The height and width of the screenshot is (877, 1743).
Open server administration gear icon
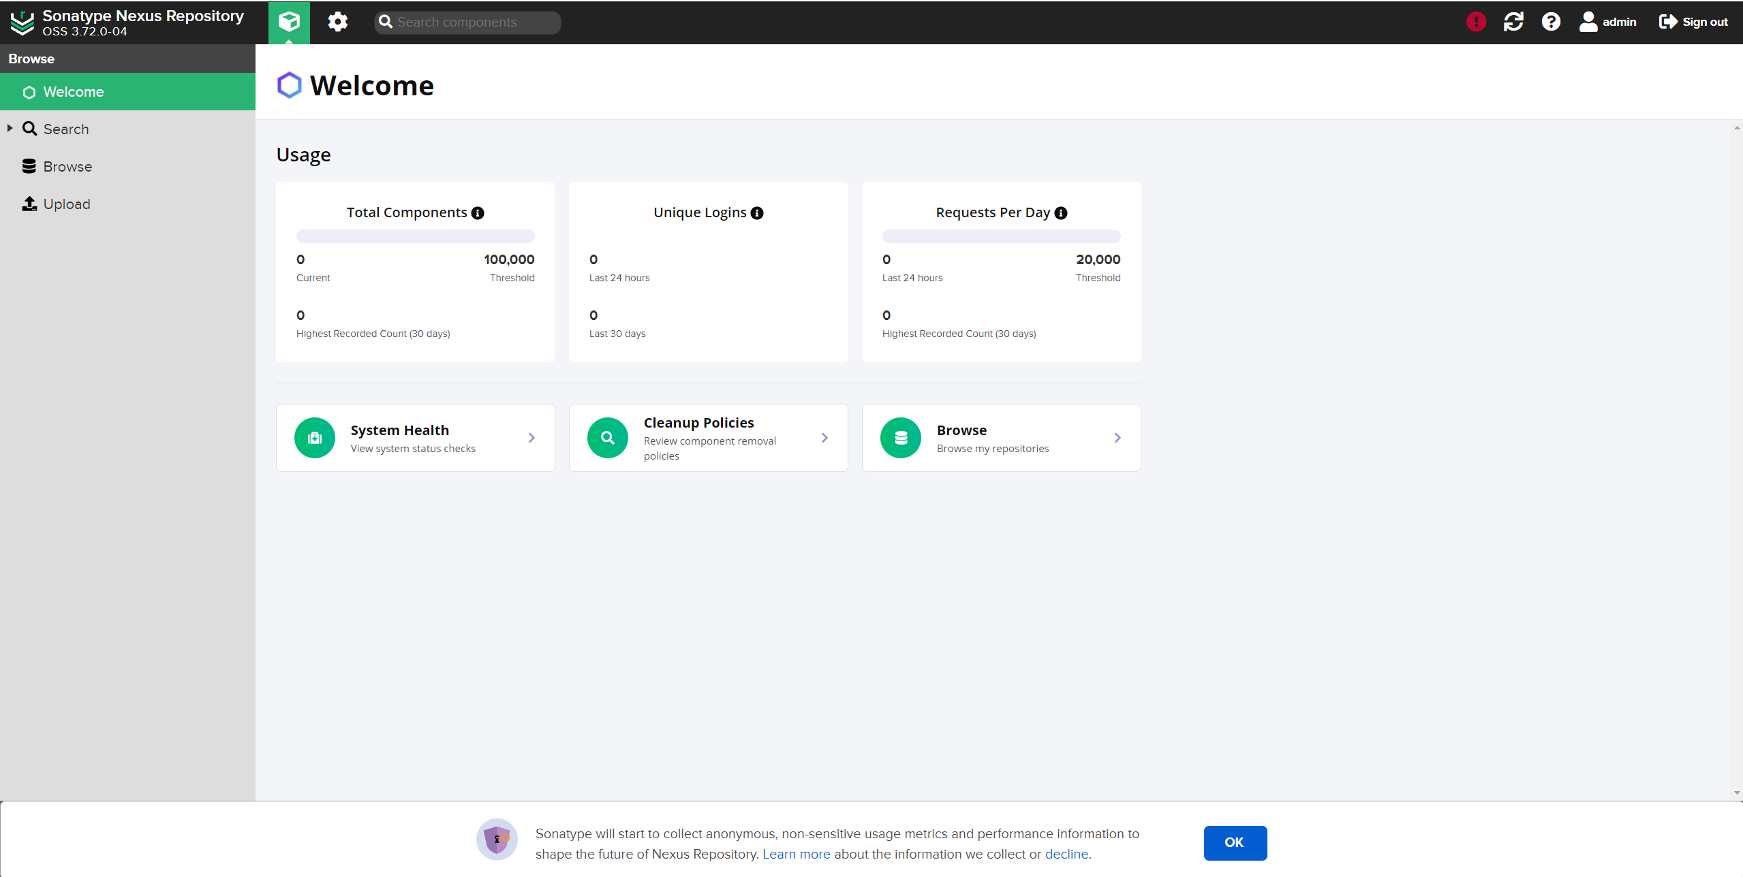click(337, 22)
